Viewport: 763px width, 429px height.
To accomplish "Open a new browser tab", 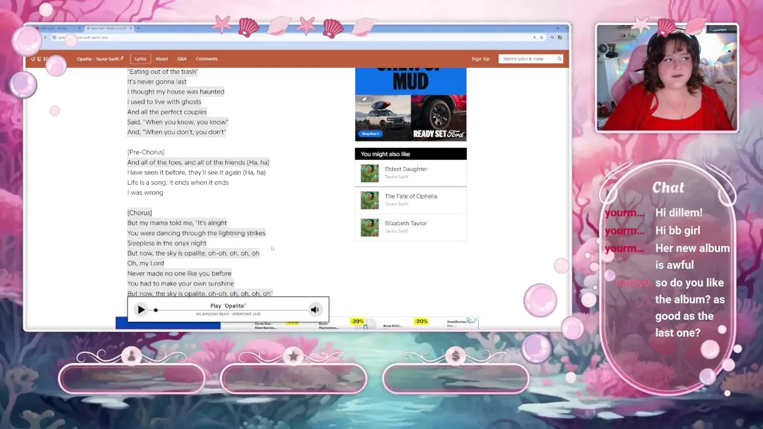I will [x=138, y=28].
